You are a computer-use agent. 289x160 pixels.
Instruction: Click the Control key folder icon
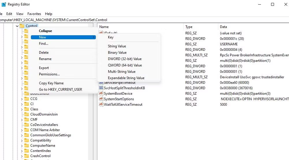[x=22, y=26]
